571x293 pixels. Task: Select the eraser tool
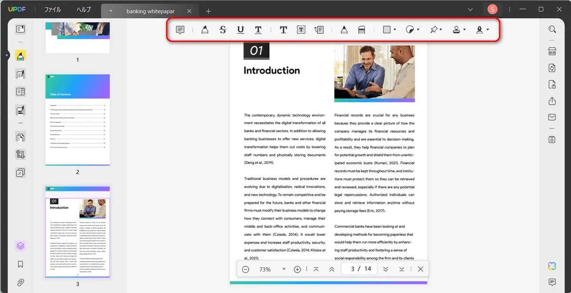coord(361,30)
